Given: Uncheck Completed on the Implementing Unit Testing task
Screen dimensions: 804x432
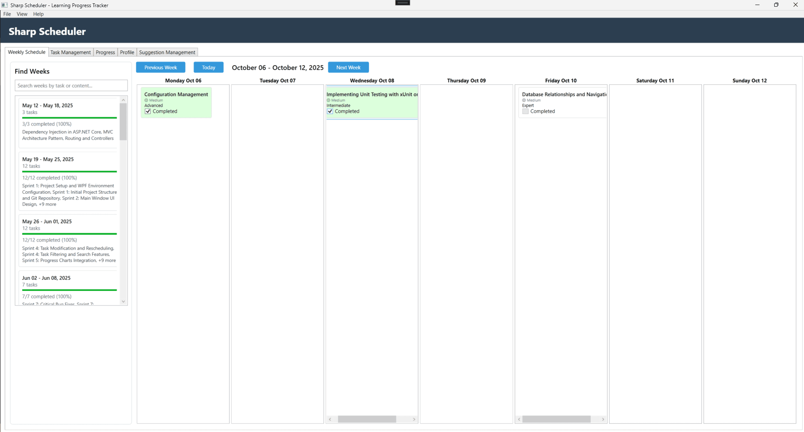Looking at the screenshot, I should (330, 111).
